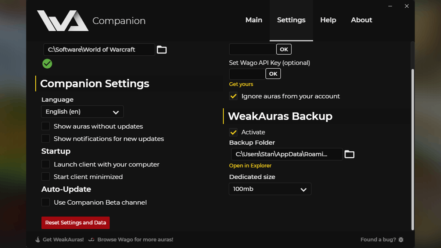Click Open in Explorer link

250,166
